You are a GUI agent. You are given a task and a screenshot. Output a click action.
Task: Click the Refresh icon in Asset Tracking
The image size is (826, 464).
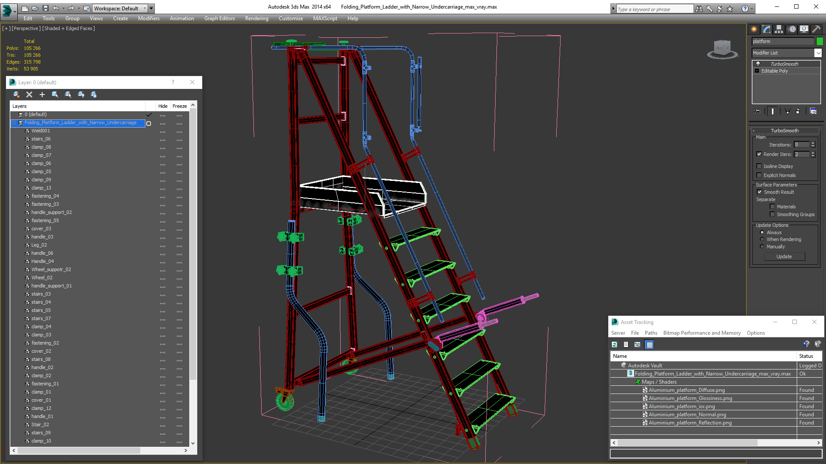pyautogui.click(x=614, y=345)
